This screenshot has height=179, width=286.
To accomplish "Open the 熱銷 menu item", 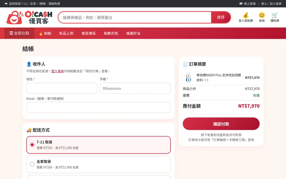I will 45,33.
